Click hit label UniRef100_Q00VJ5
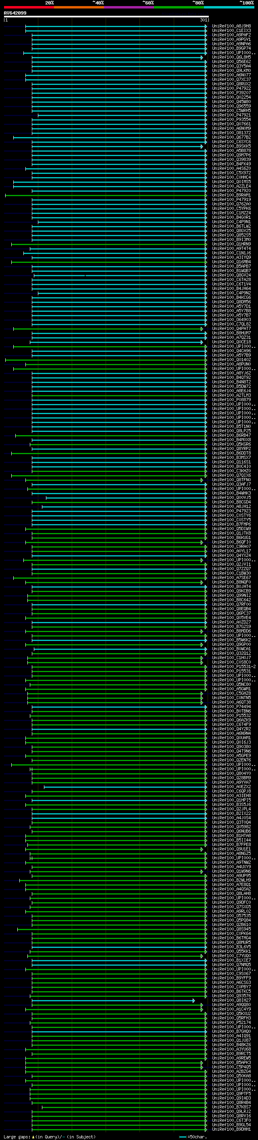The width and height of the screenshot is (258, 1140). click(x=231, y=497)
